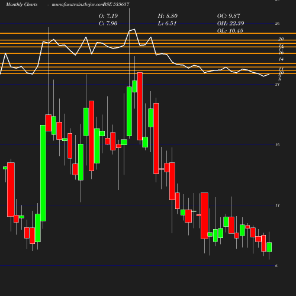Viewport: 296px width, 296px height.
Task: Click the 'OC: 9.87' value
Action: 229,16
